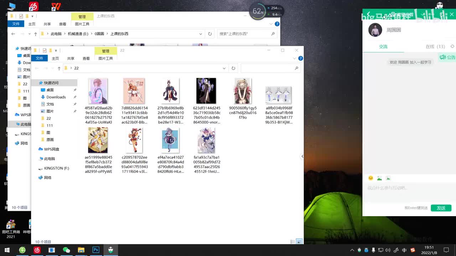
Task: Click the back arrow in the 上课的东西 window
Action: click(x=13, y=34)
